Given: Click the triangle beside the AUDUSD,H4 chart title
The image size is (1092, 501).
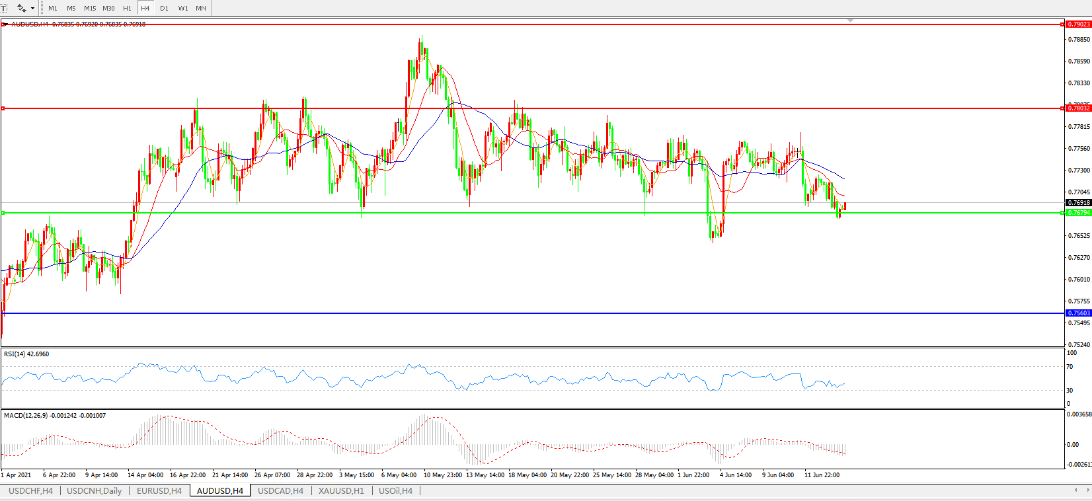Looking at the screenshot, I should 5,24.
